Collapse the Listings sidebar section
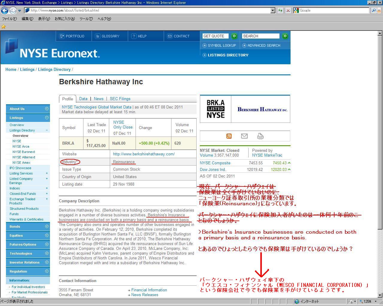 47,118
